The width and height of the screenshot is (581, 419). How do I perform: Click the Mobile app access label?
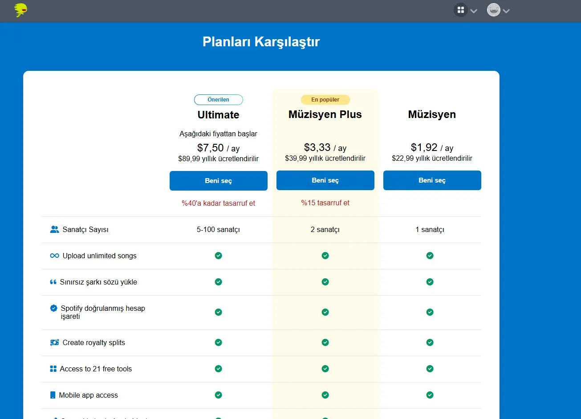tap(89, 395)
